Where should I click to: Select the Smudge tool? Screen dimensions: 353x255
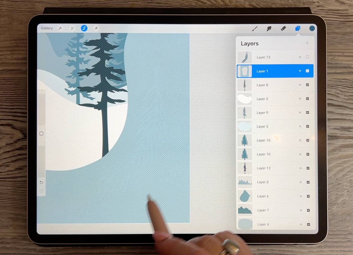269,28
